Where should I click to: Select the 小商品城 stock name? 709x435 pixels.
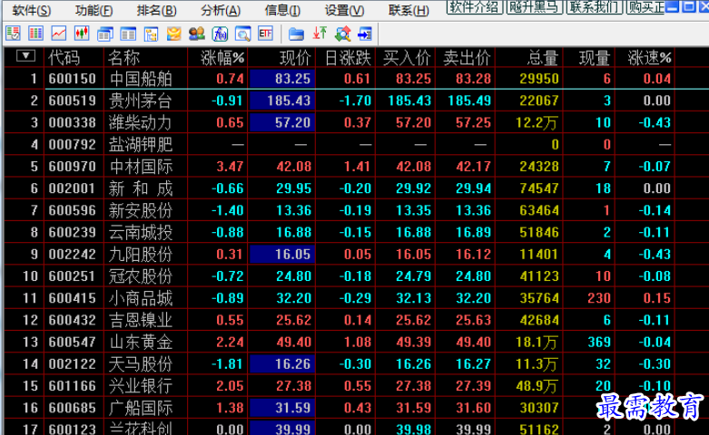point(140,298)
